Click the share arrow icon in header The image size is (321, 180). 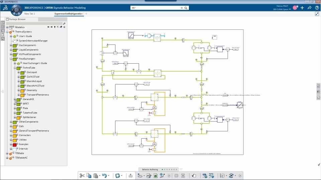pos(310,8)
